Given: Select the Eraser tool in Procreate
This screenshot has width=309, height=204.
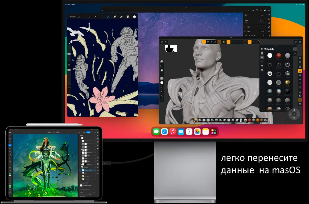Looking at the screenshot, I should [121, 16].
